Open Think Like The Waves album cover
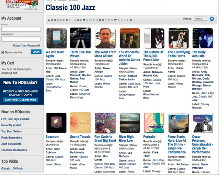The image size is (220, 175). point(81,38)
